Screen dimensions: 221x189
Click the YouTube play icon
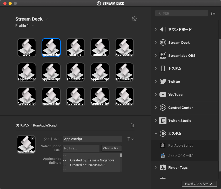coord(163,95)
